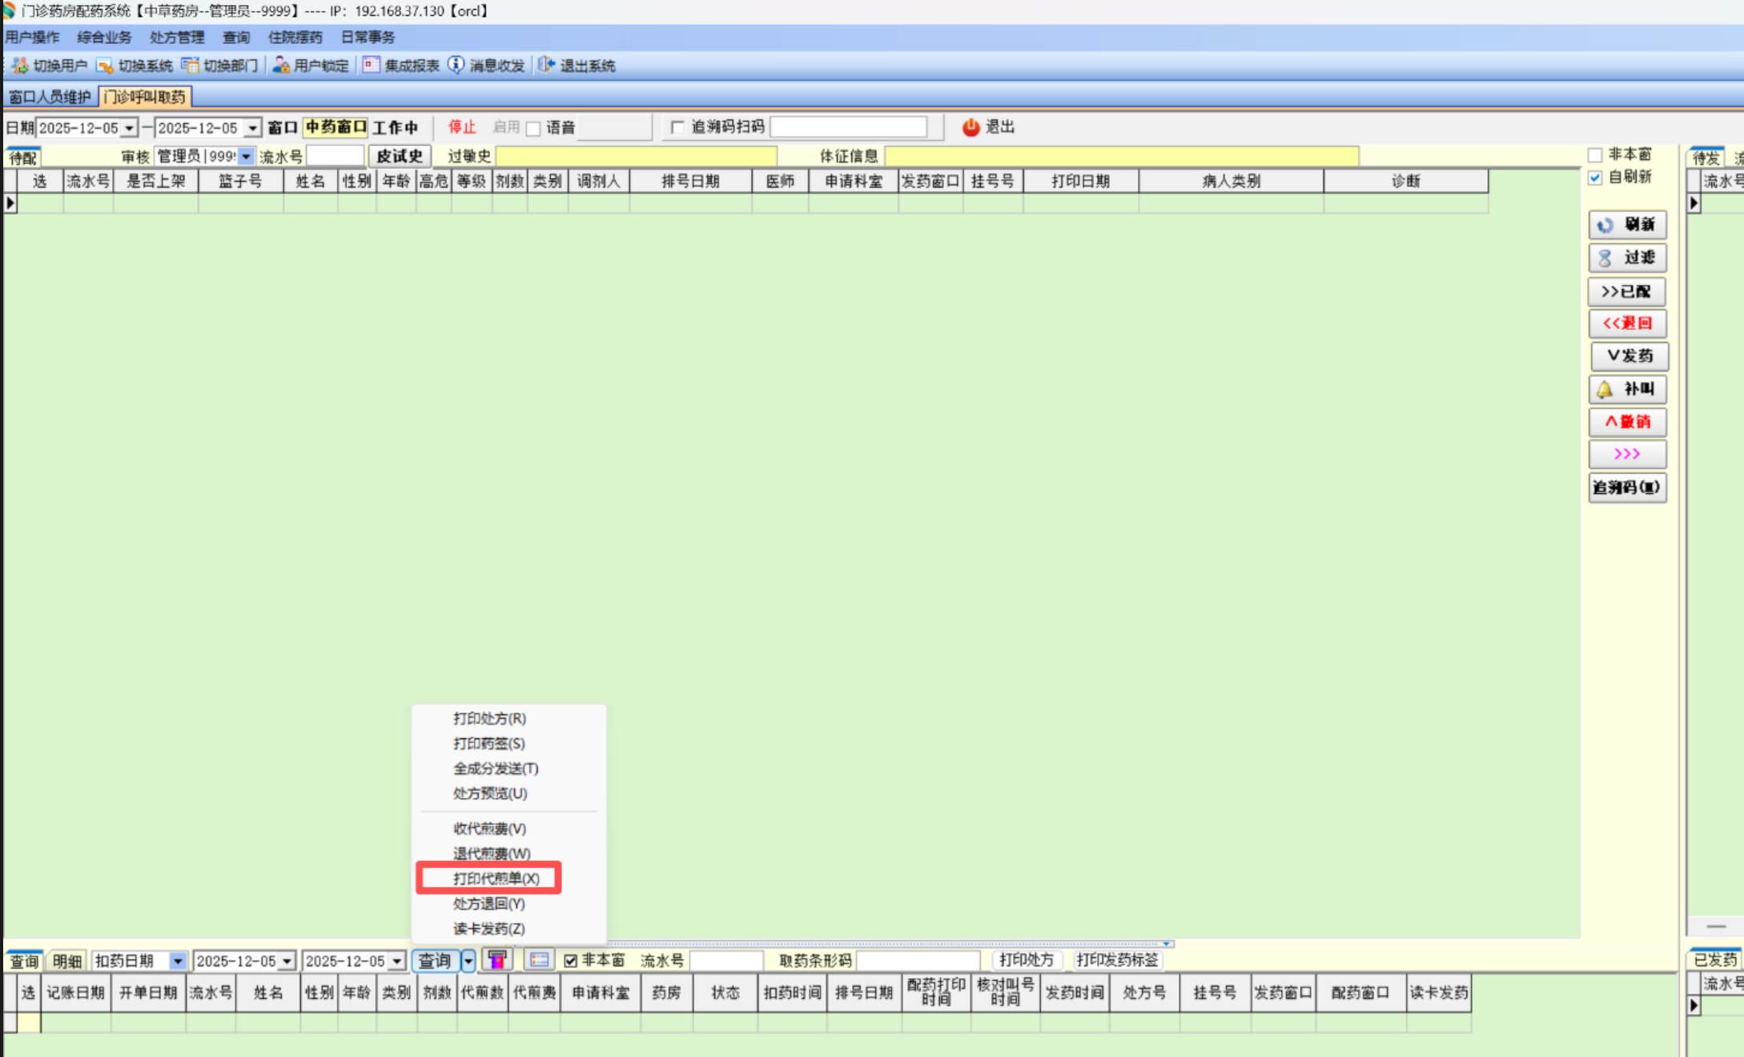The height and width of the screenshot is (1057, 1744).
Task: Select 打印代煎单(X) in context menu
Action: click(496, 878)
